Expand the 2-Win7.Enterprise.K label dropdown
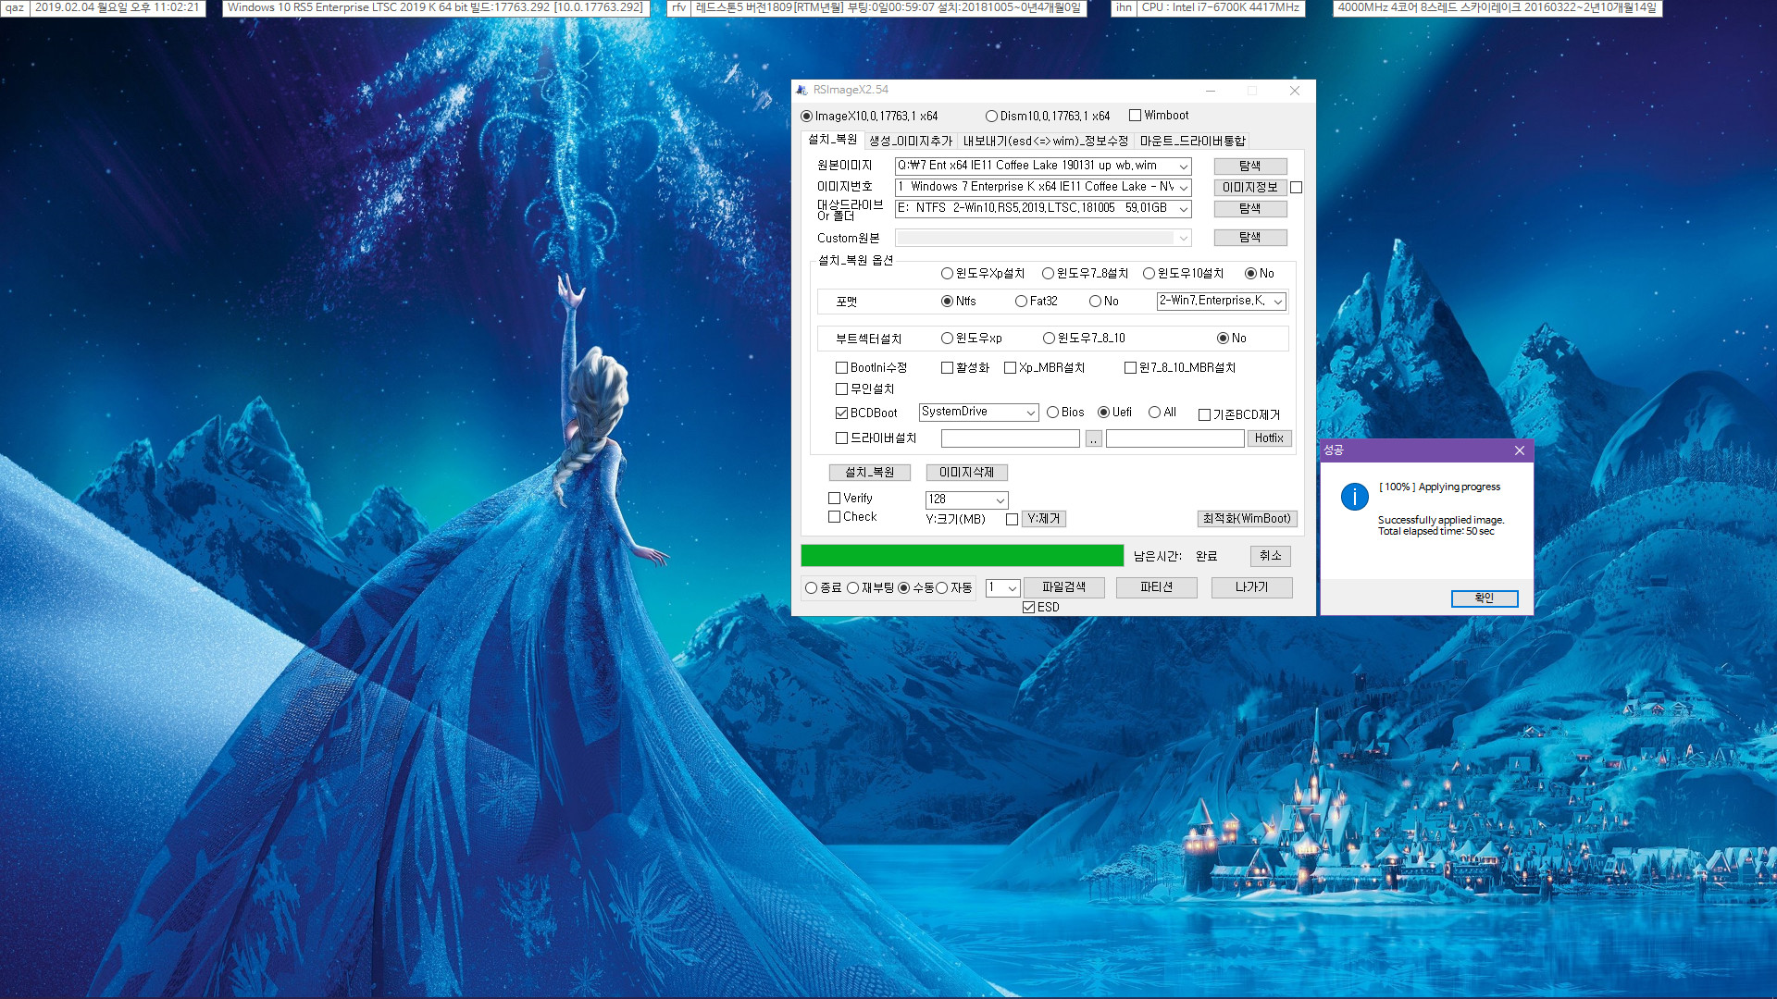The width and height of the screenshot is (1777, 999). 1277,302
